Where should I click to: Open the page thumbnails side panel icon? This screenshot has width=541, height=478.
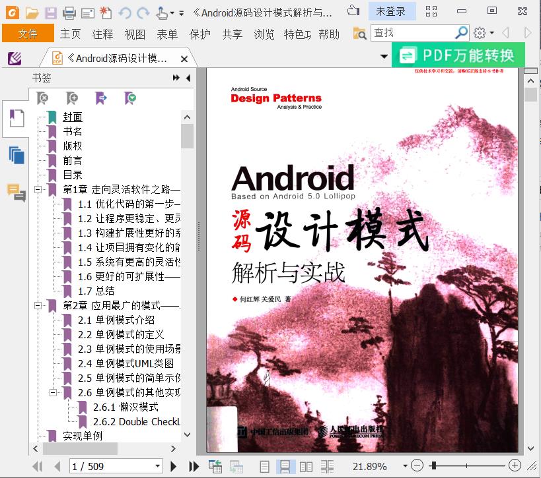click(x=17, y=156)
